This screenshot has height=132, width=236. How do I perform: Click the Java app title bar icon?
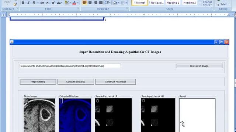(12, 42)
